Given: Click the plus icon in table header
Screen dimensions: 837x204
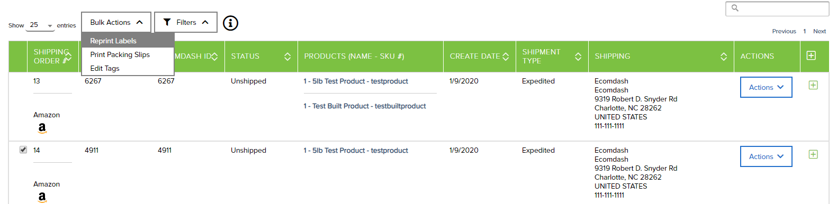Looking at the screenshot, I should [x=811, y=55].
